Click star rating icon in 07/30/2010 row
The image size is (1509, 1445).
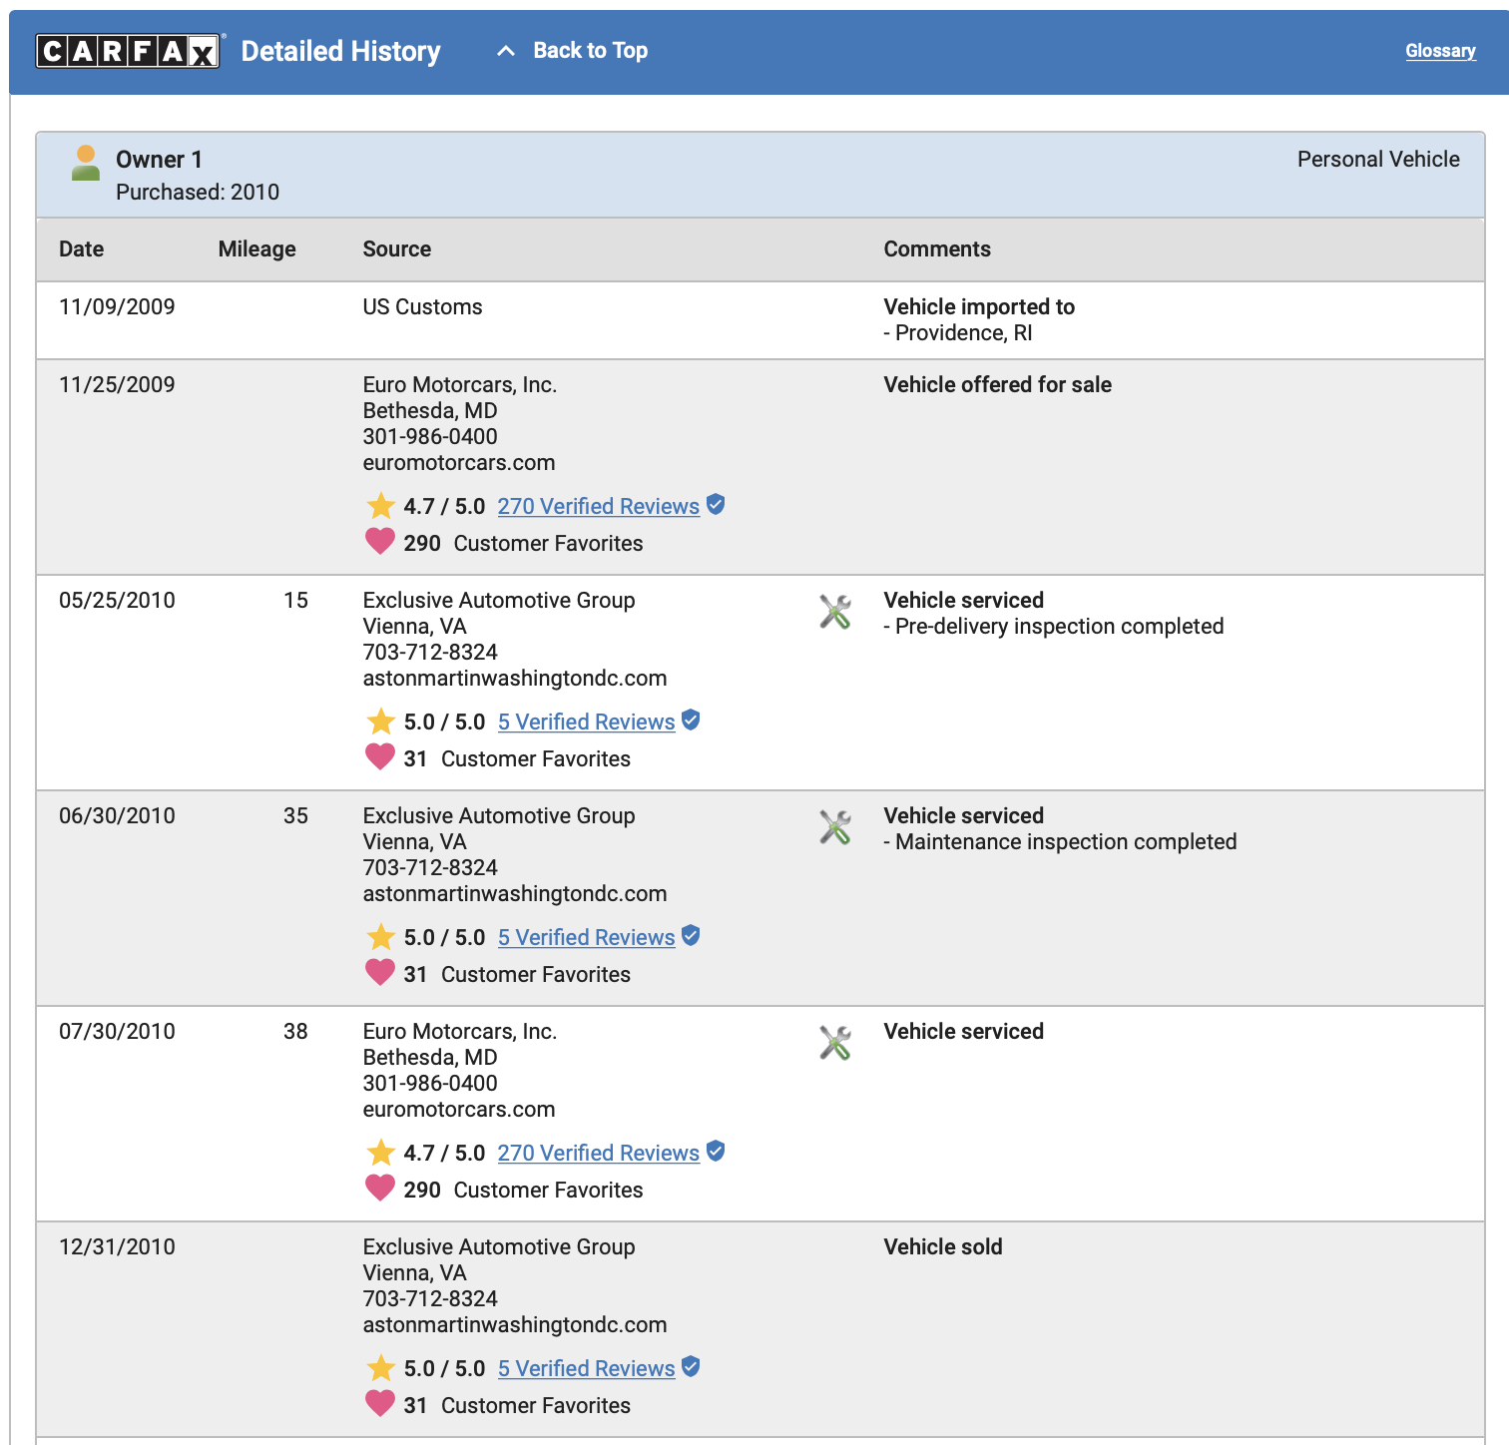tap(380, 1153)
